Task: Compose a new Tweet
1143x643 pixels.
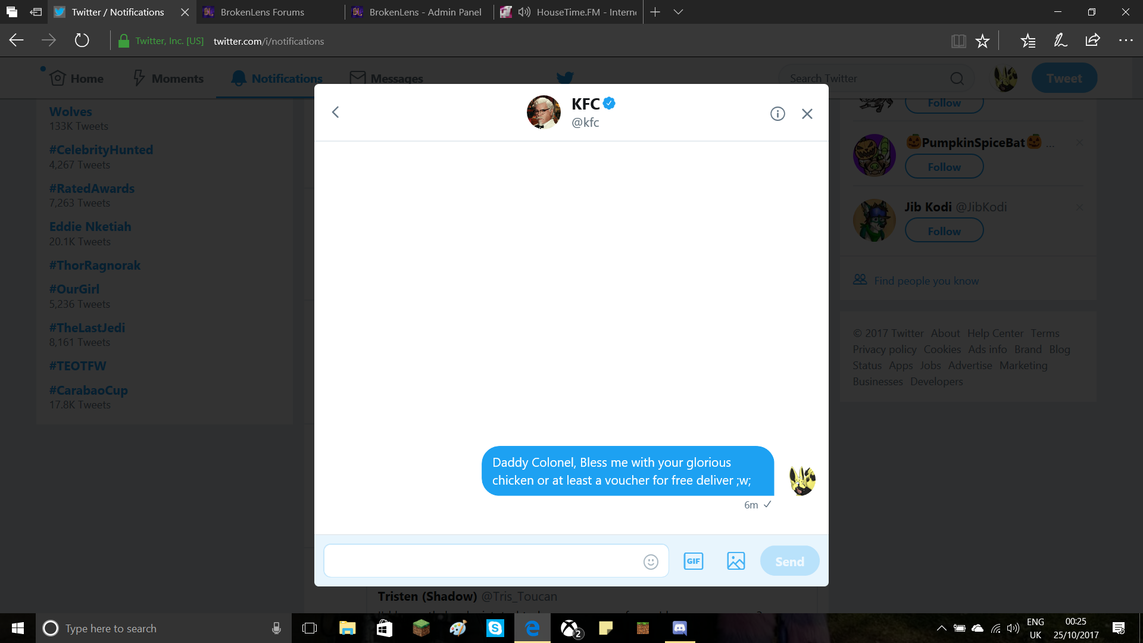Action: point(1064,79)
